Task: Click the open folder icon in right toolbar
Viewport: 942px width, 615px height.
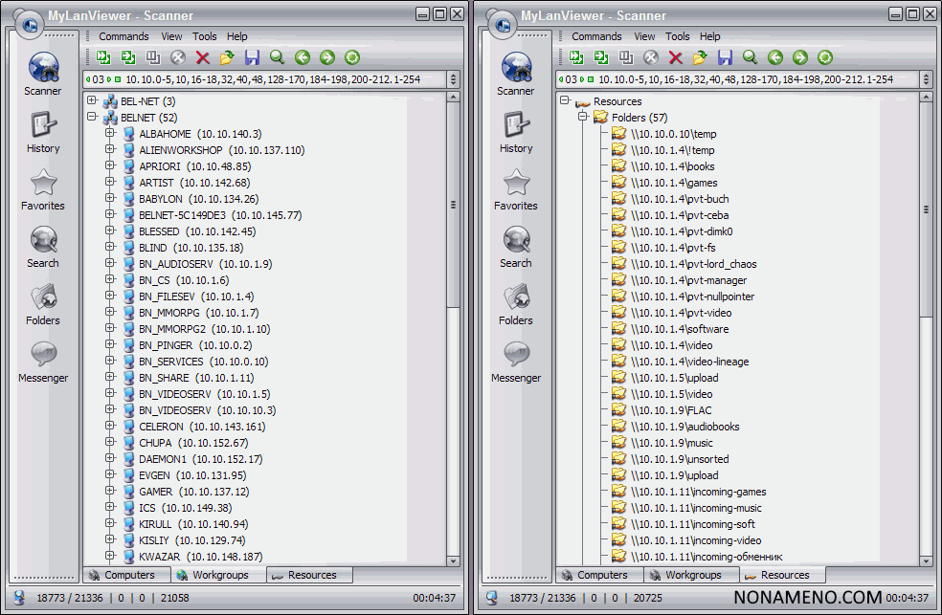Action: (x=701, y=57)
